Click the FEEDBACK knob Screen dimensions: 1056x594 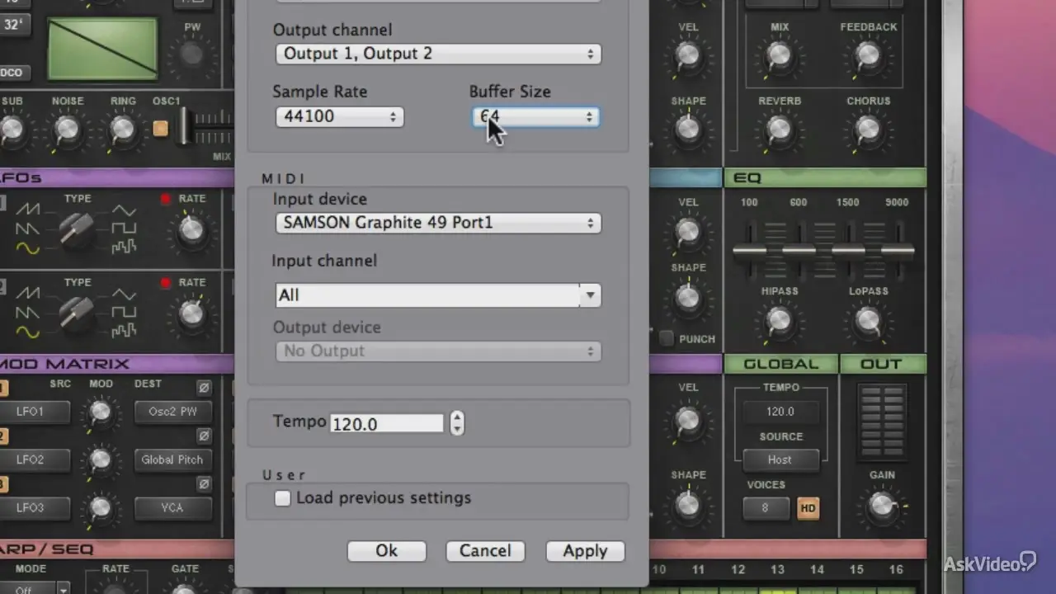coord(868,54)
